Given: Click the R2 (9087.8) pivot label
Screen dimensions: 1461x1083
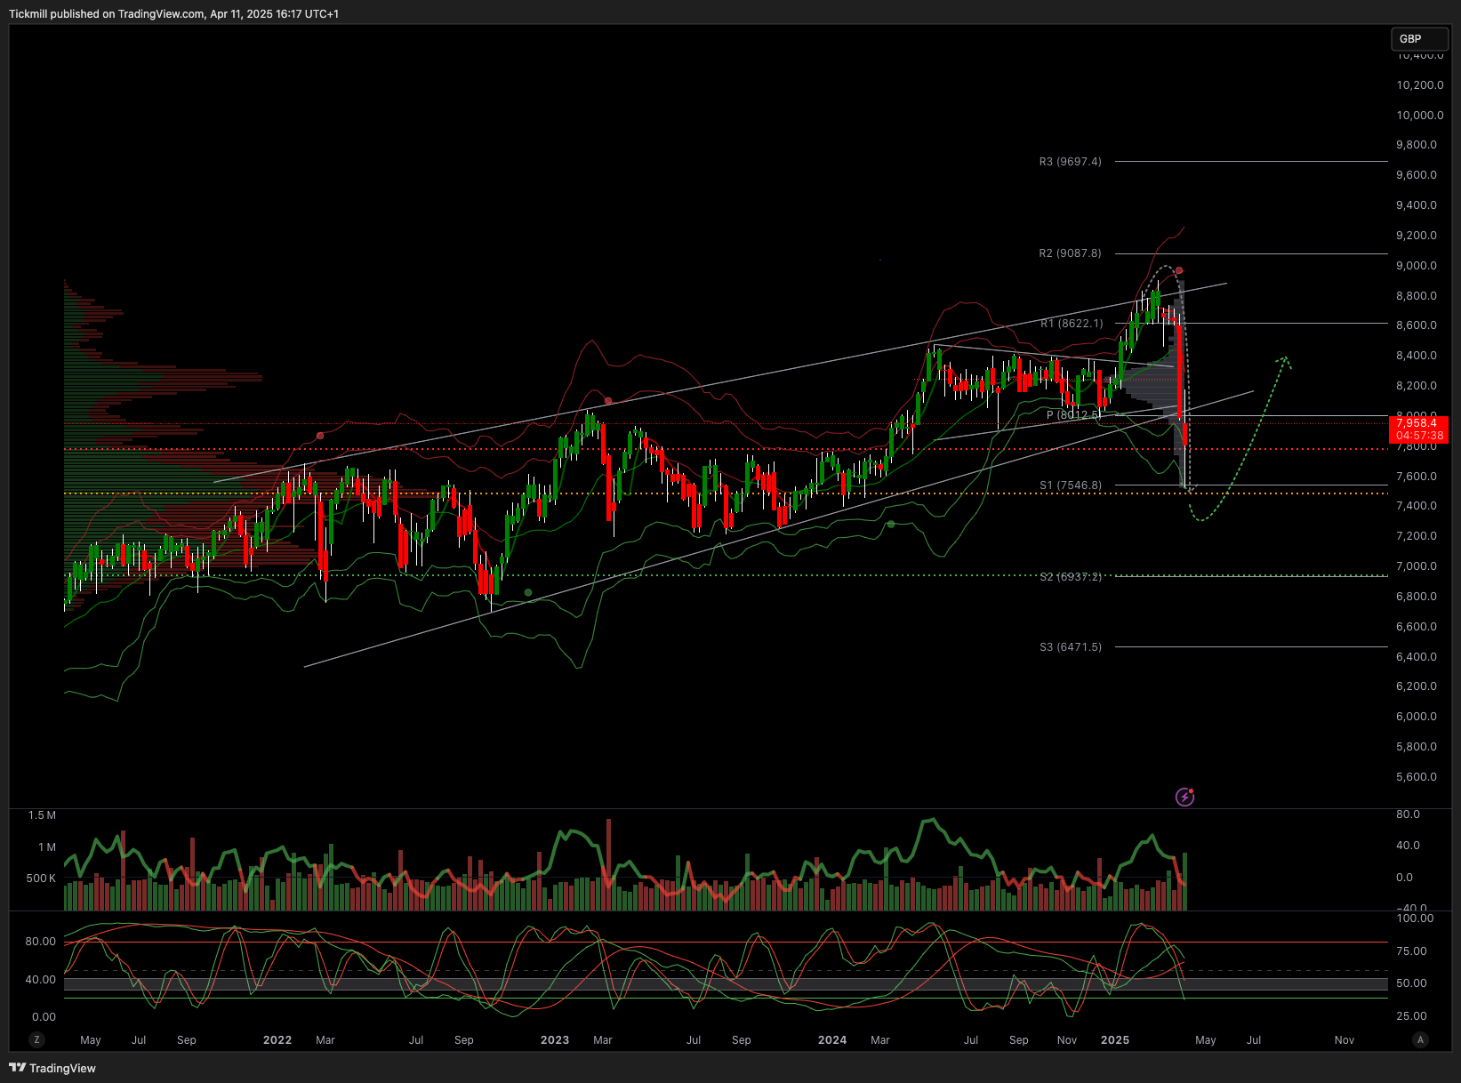Looking at the screenshot, I should (x=1070, y=253).
